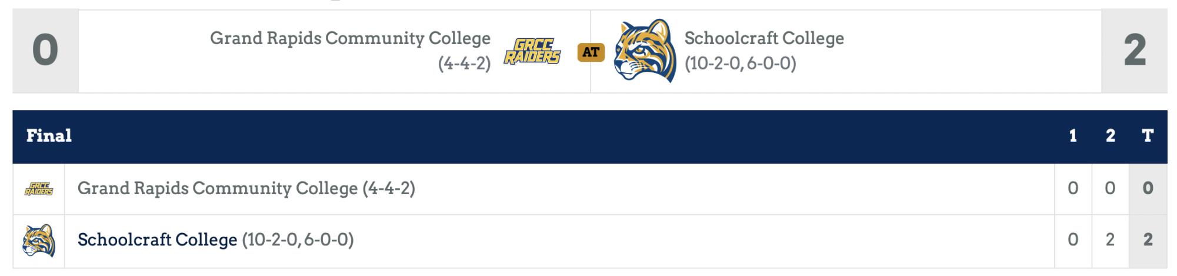This screenshot has height=276, width=1177.
Task: Click Grand Rapids' (4-4-2) record in header
Action: pyautogui.click(x=464, y=64)
